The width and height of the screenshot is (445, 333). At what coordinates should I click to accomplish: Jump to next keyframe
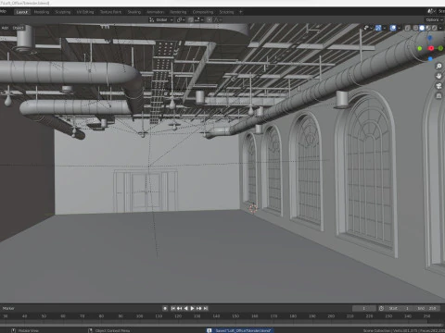coord(199,308)
